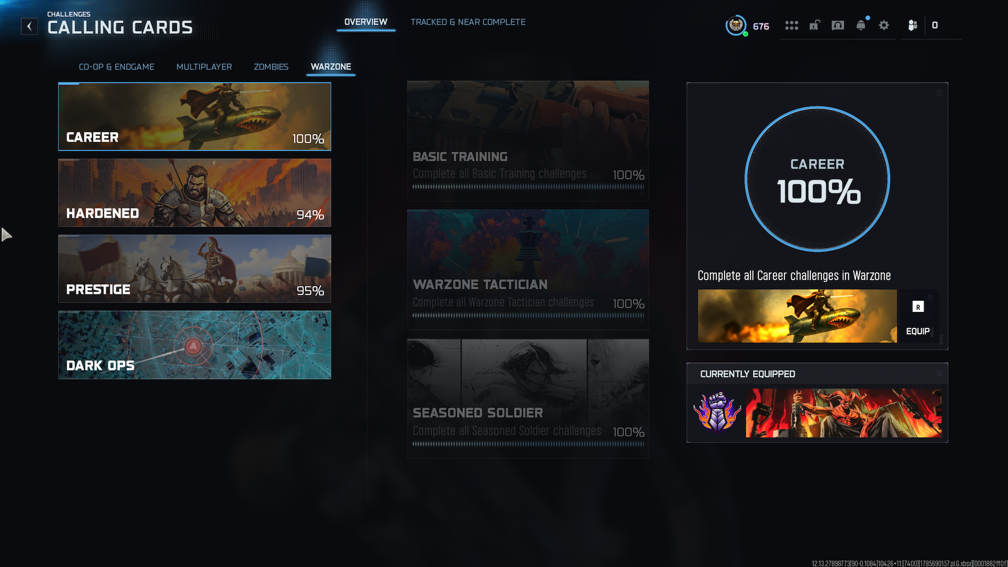
Task: Open the party members icon
Action: coord(912,25)
